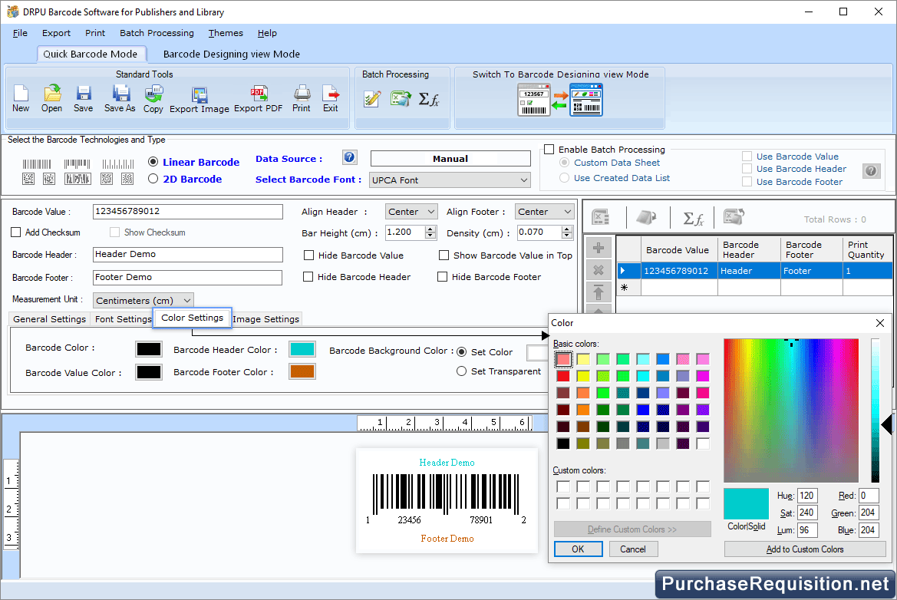Click inside the Barcode Footer text field

click(x=187, y=276)
